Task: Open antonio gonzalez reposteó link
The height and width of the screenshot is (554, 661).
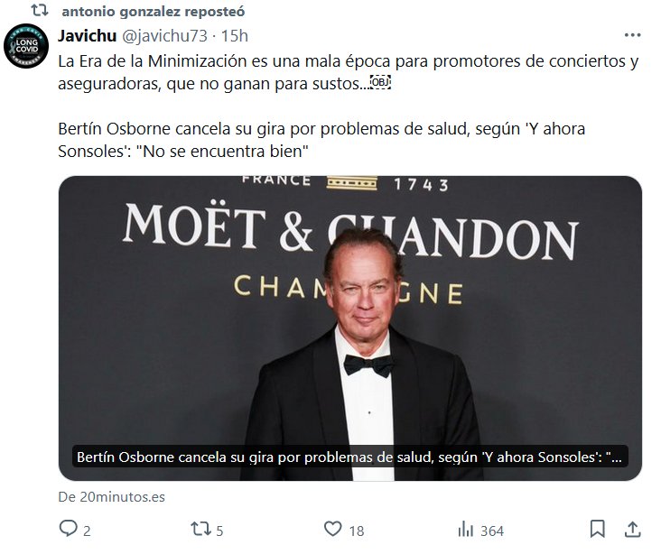Action: point(153,12)
